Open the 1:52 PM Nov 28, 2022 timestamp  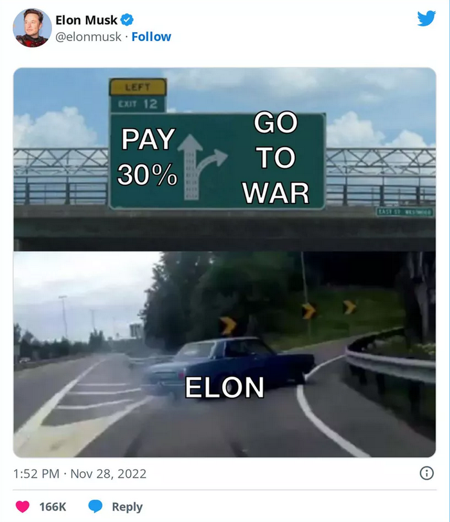[80, 473]
